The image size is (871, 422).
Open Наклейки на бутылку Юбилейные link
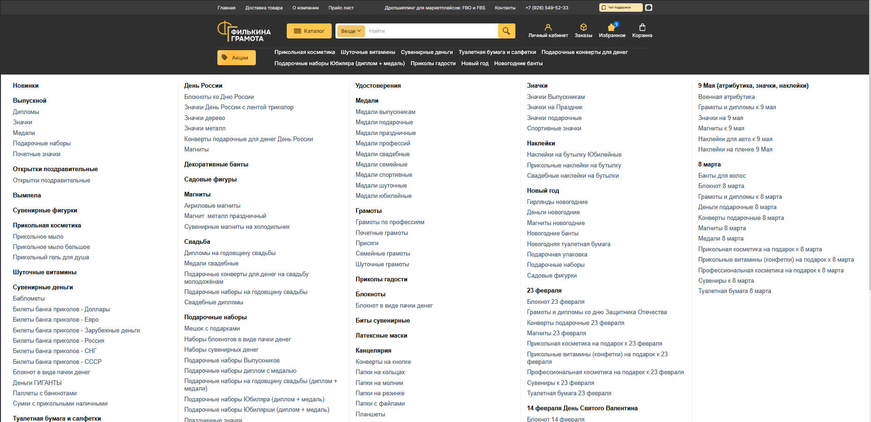tap(574, 155)
